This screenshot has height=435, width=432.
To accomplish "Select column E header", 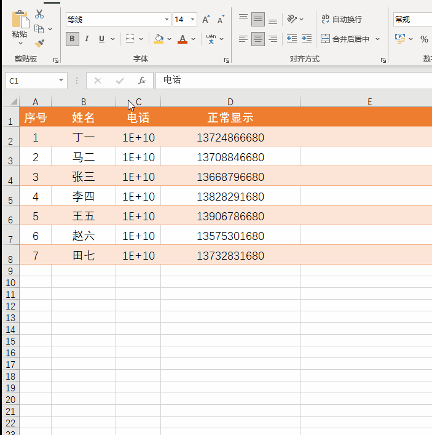I will pyautogui.click(x=366, y=102).
